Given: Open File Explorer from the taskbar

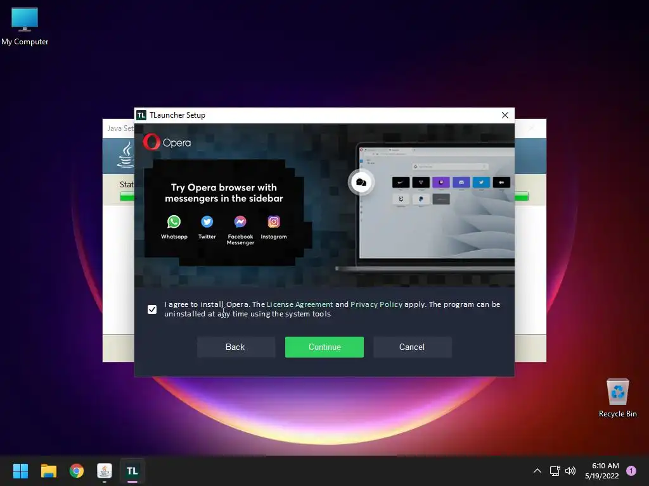Looking at the screenshot, I should (48, 471).
